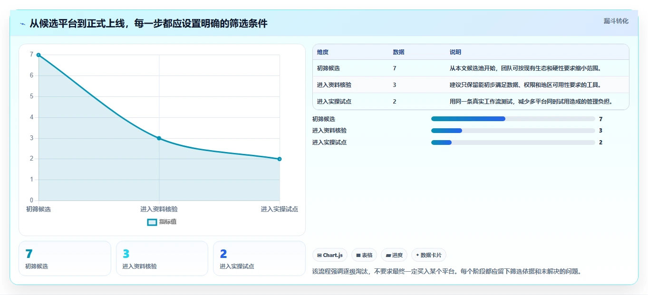This screenshot has height=295, width=648.
Task: Click the 初筛候选 label in the progress list
Action: click(x=324, y=119)
